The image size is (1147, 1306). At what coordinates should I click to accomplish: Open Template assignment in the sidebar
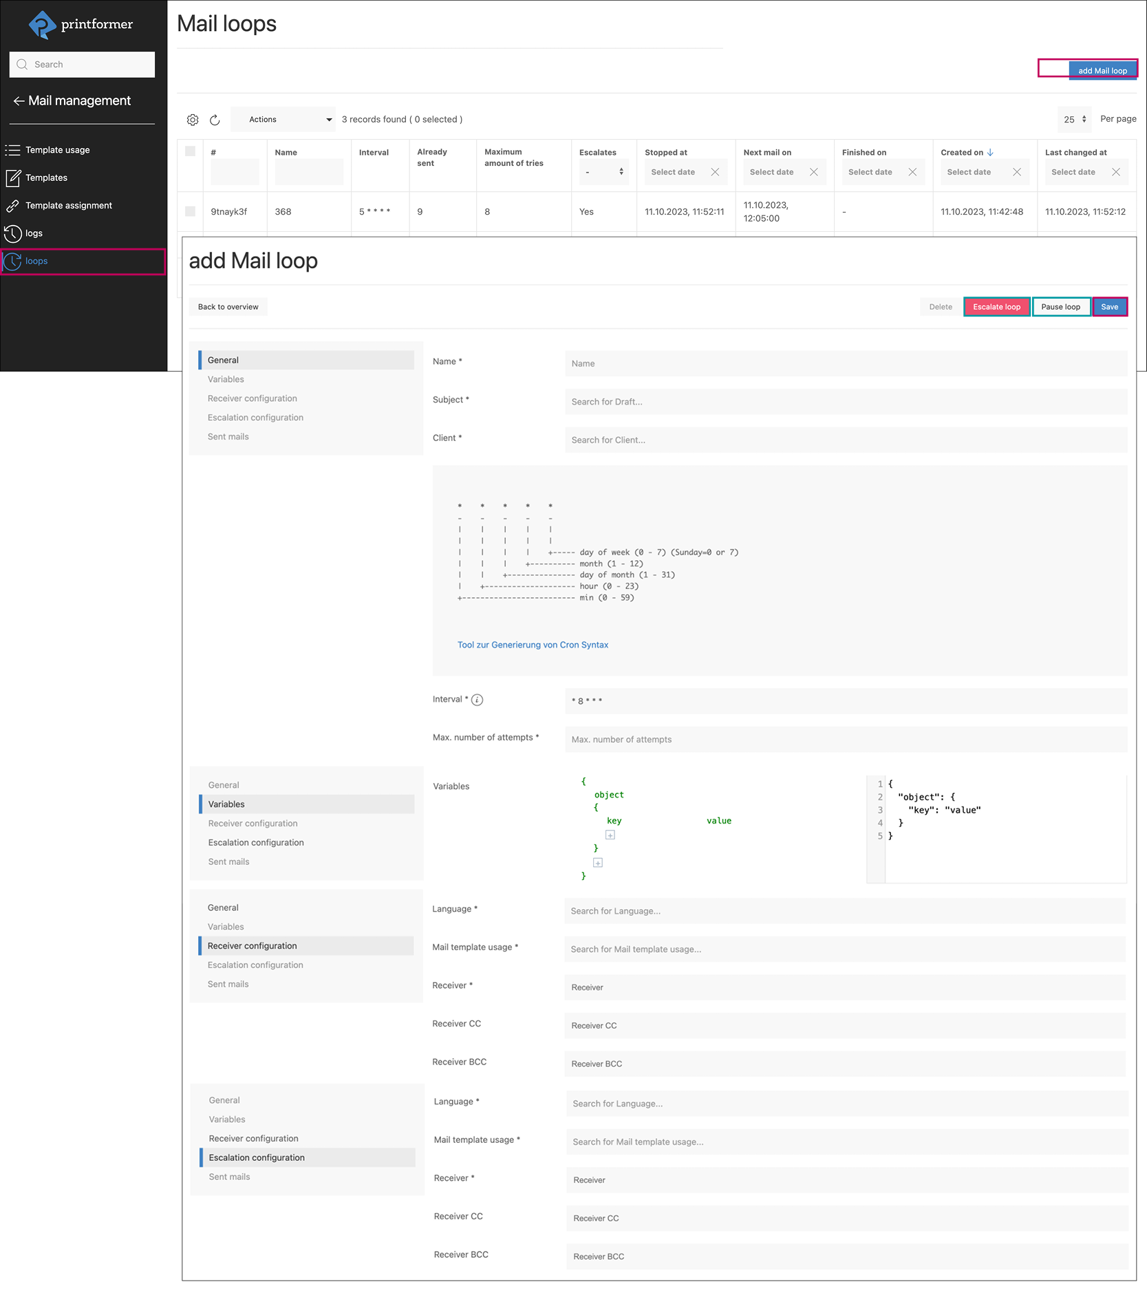[68, 205]
